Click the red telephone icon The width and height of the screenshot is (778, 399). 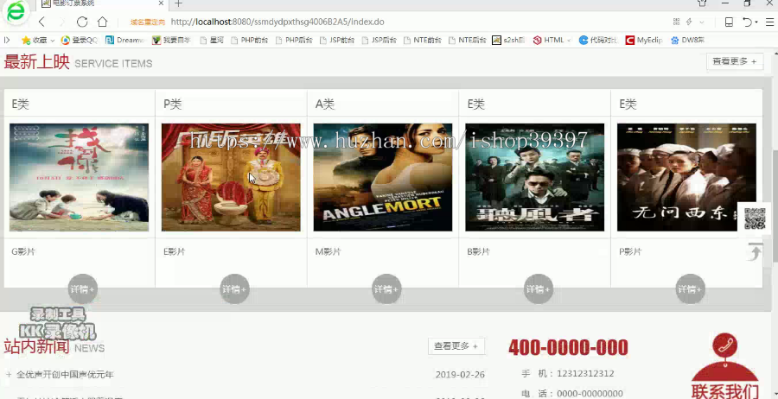pyautogui.click(x=724, y=345)
